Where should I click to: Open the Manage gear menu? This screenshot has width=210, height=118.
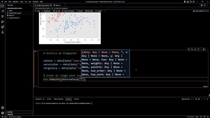click(x=3, y=113)
